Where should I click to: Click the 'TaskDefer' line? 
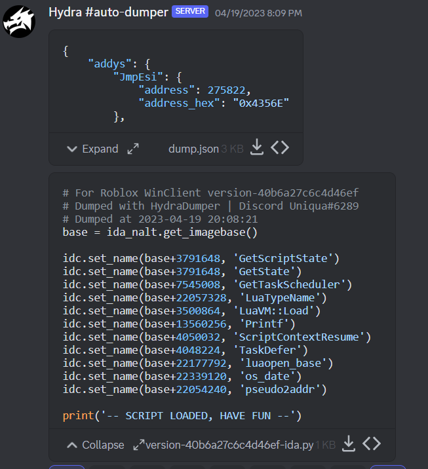pos(185,350)
